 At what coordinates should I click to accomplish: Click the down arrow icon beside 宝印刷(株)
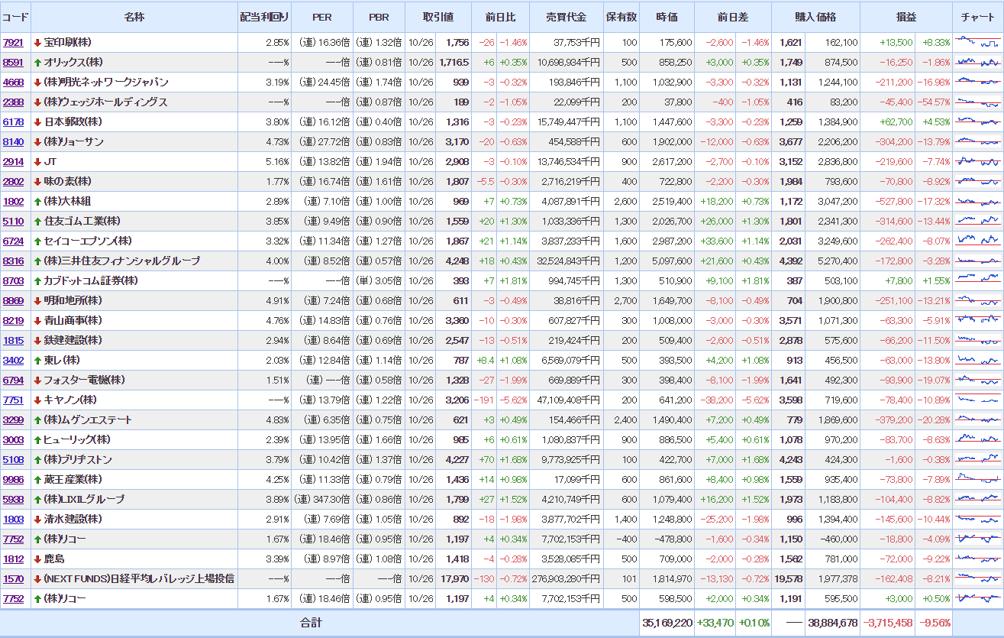(37, 43)
